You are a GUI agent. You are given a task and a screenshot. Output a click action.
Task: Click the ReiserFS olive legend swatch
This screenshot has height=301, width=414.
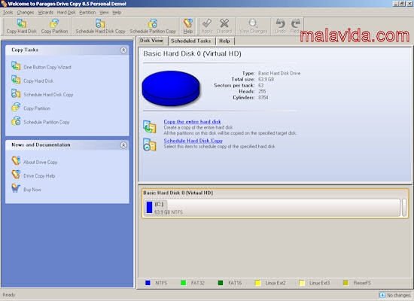coord(346,283)
